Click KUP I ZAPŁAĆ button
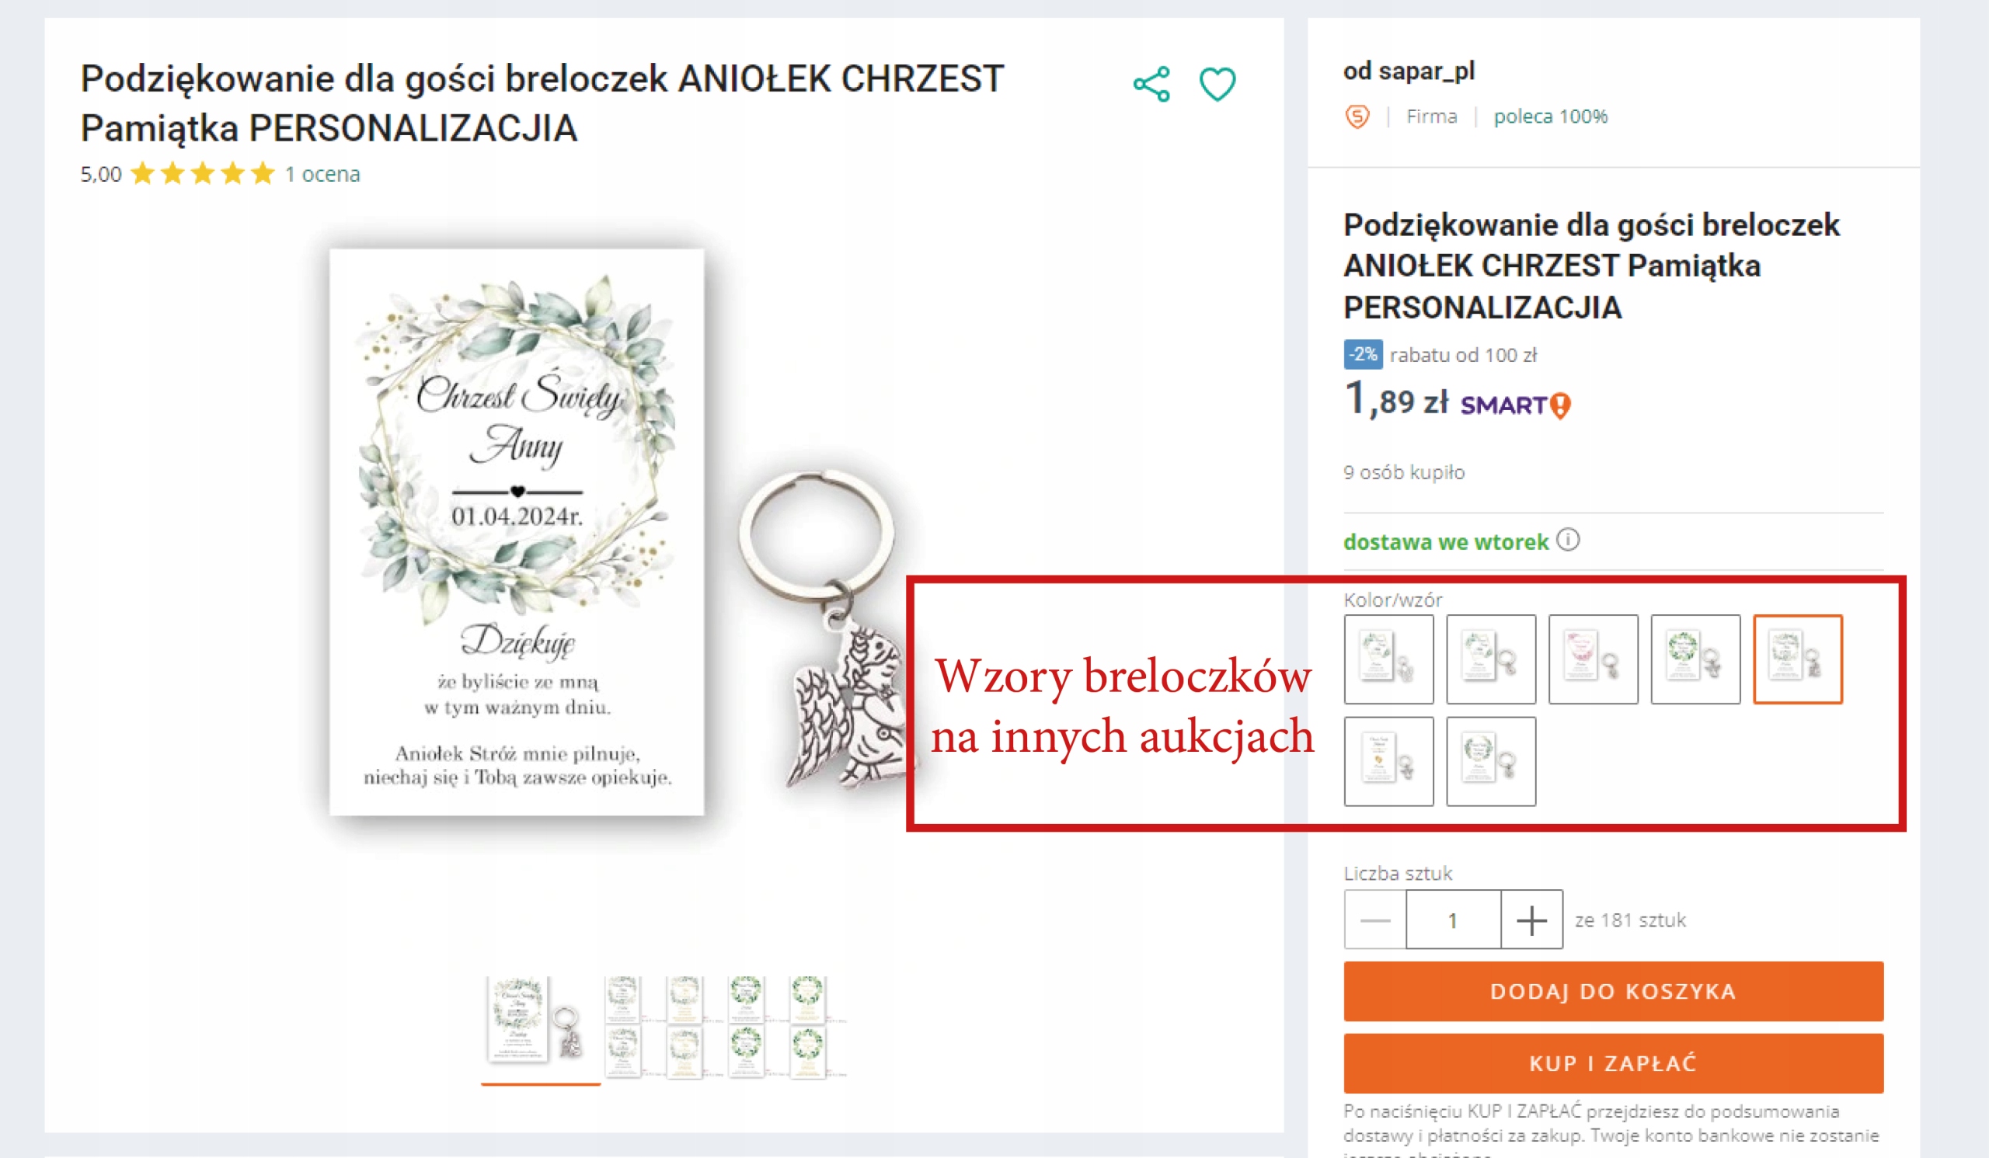 coord(1613,1063)
